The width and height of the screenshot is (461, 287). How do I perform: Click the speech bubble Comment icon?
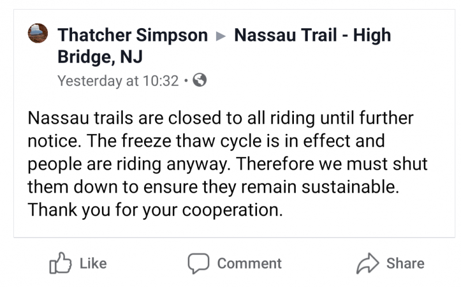pyautogui.click(x=198, y=263)
